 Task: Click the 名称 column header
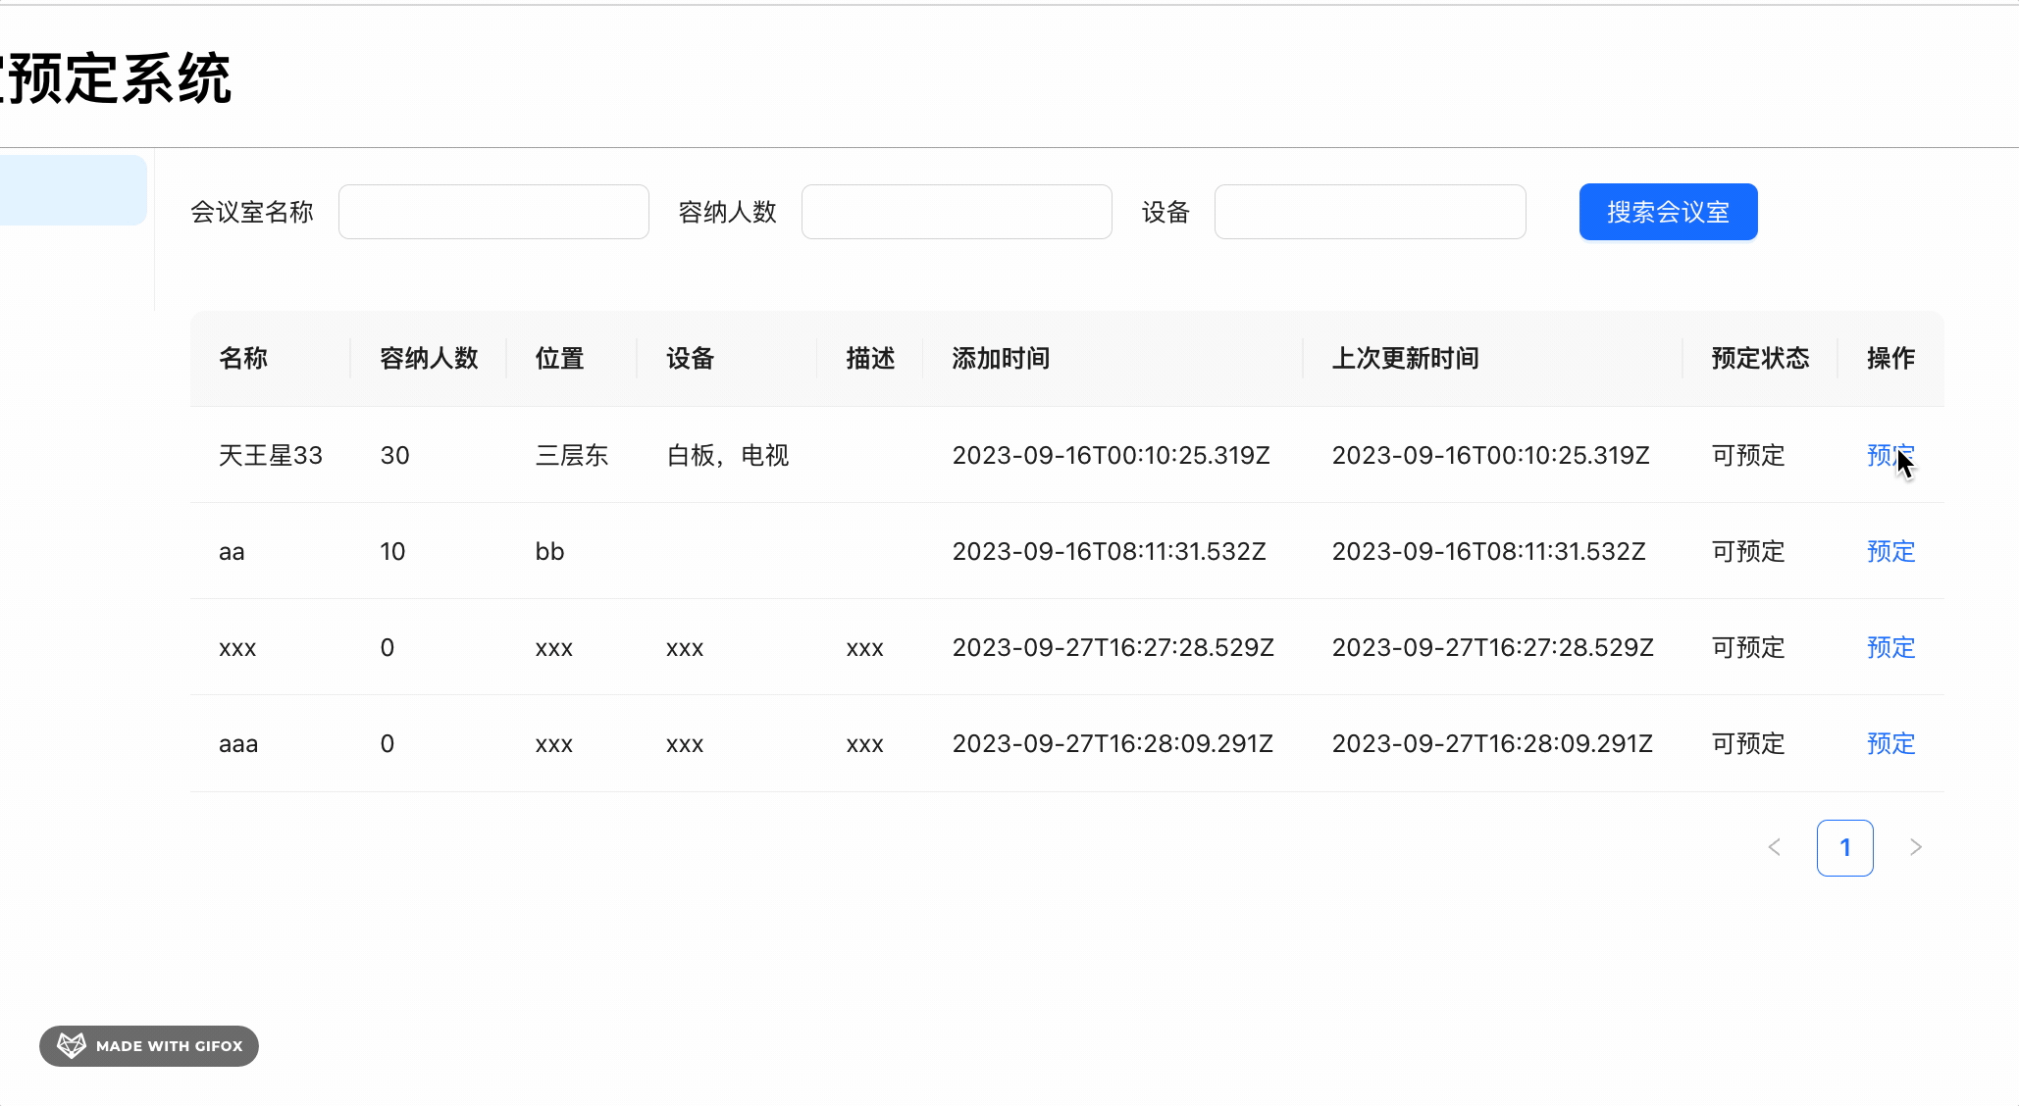pos(243,358)
